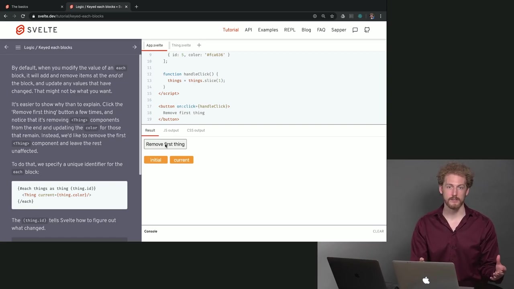Click the orange 'current' thing badge

coord(182,160)
